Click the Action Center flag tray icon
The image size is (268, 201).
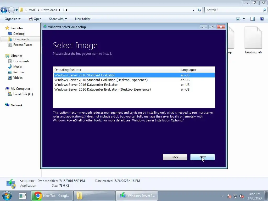(x=229, y=196)
